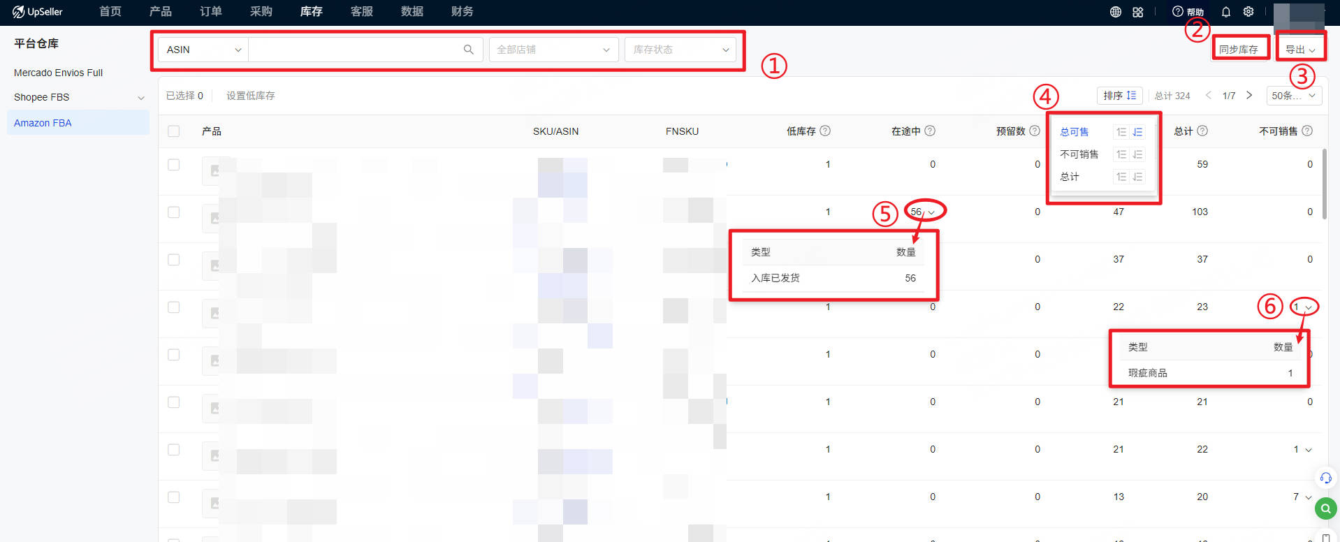Go to the previous page arrow

click(1208, 95)
